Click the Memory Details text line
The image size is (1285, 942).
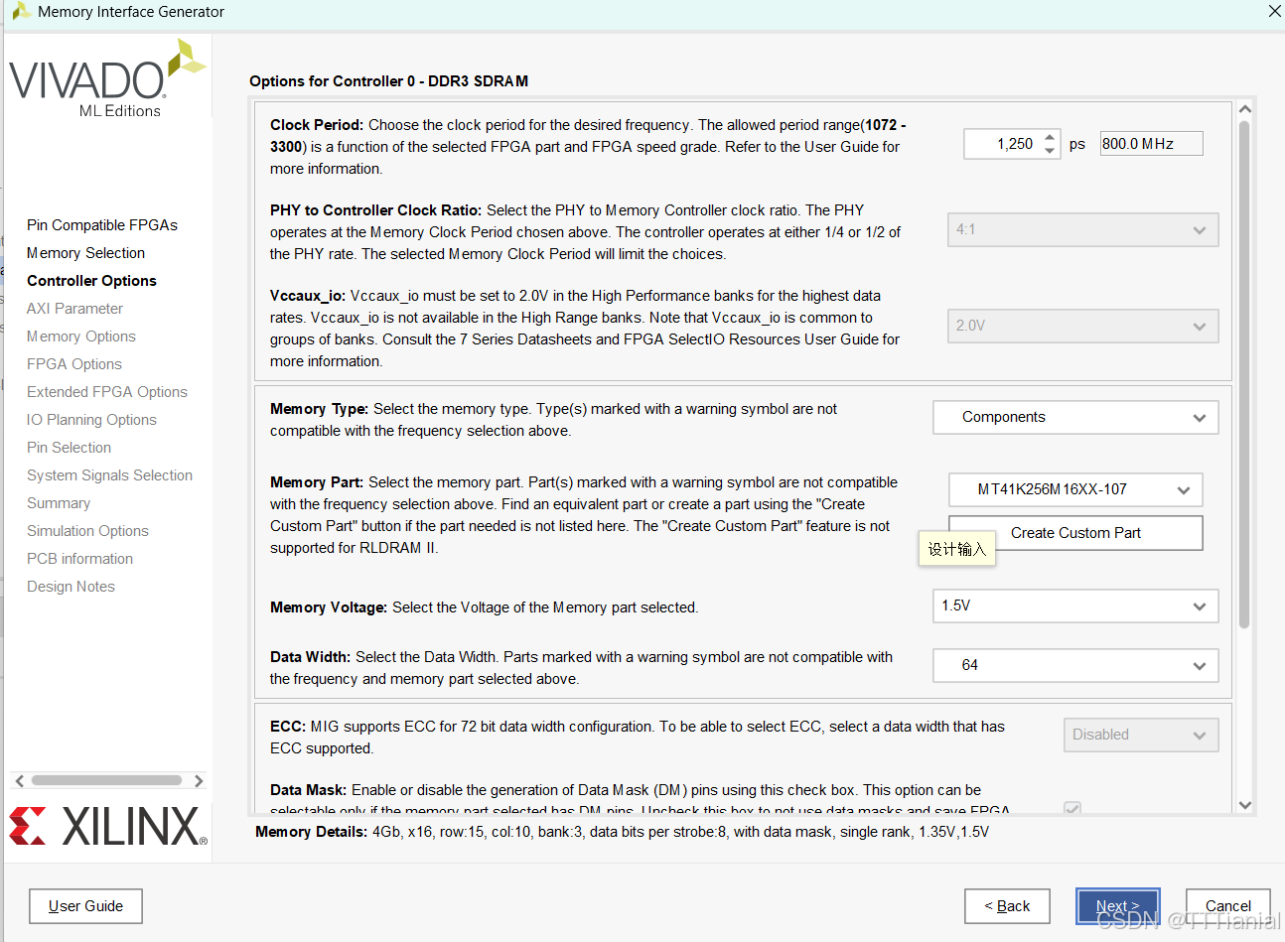click(x=622, y=832)
